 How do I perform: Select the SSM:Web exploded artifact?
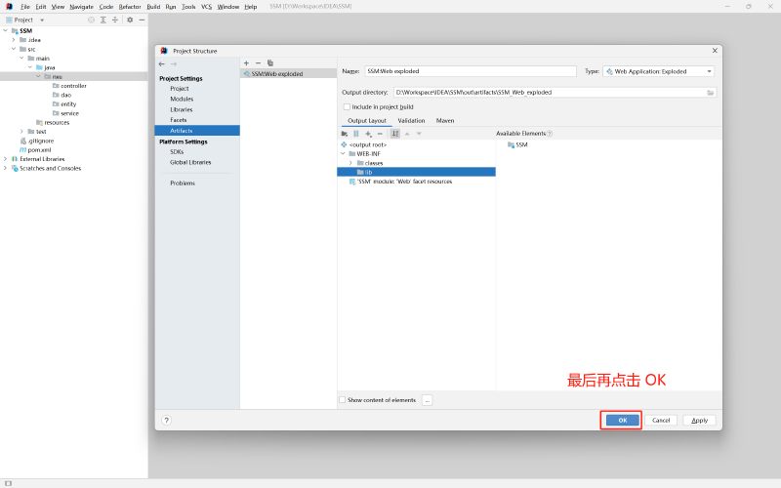coord(288,74)
